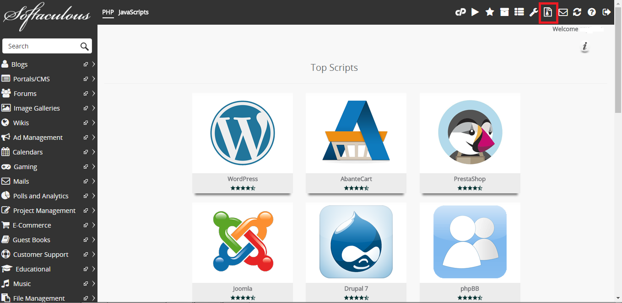This screenshot has width=622, height=303.
Task: Open Portals/CMS external link icon
Action: click(x=86, y=79)
